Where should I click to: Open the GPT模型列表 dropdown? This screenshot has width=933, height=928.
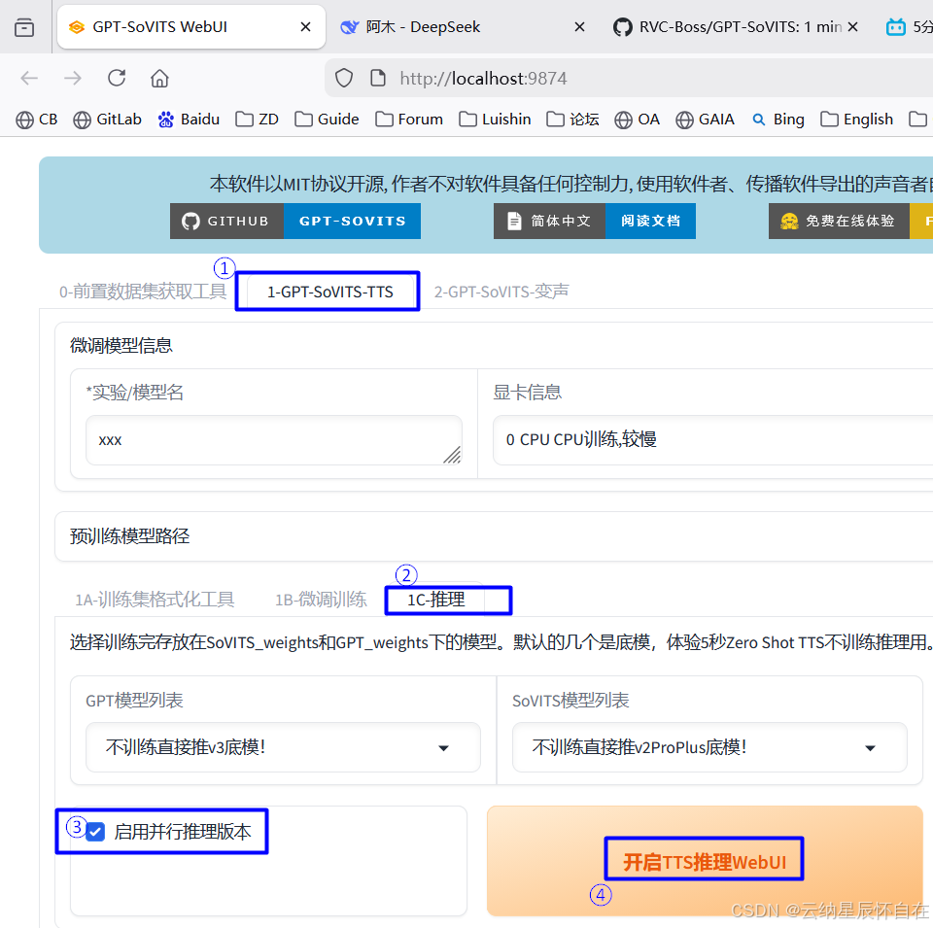(x=283, y=747)
